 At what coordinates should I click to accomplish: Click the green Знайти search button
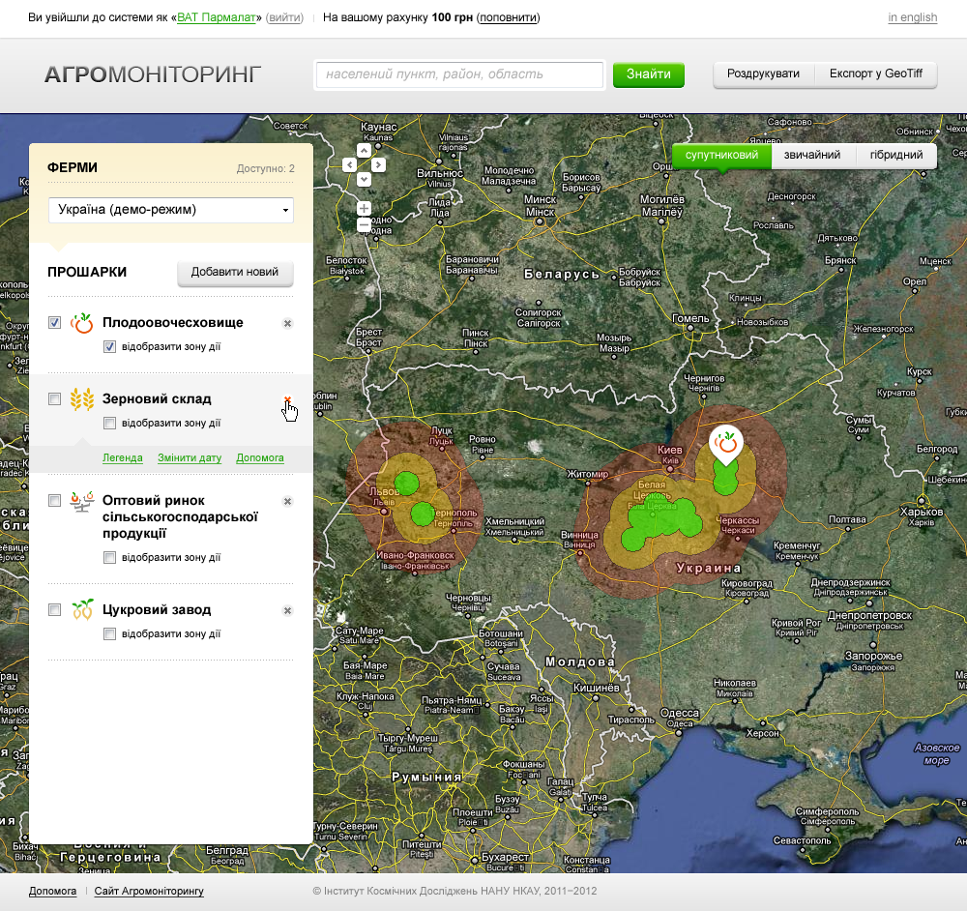tap(648, 74)
